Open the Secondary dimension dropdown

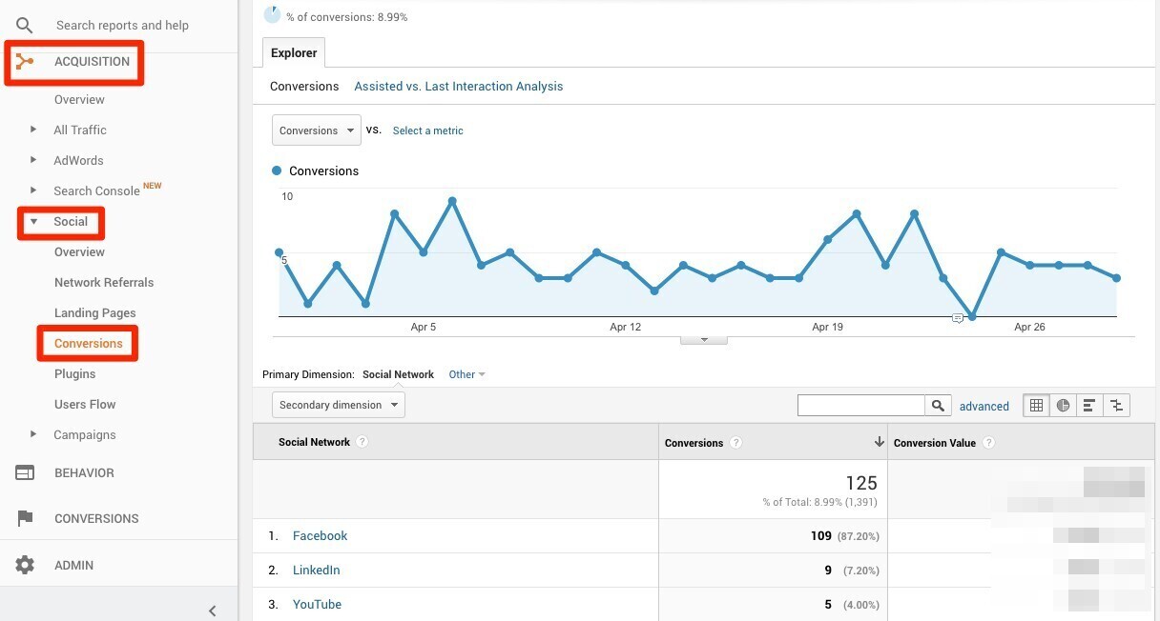pyautogui.click(x=338, y=405)
